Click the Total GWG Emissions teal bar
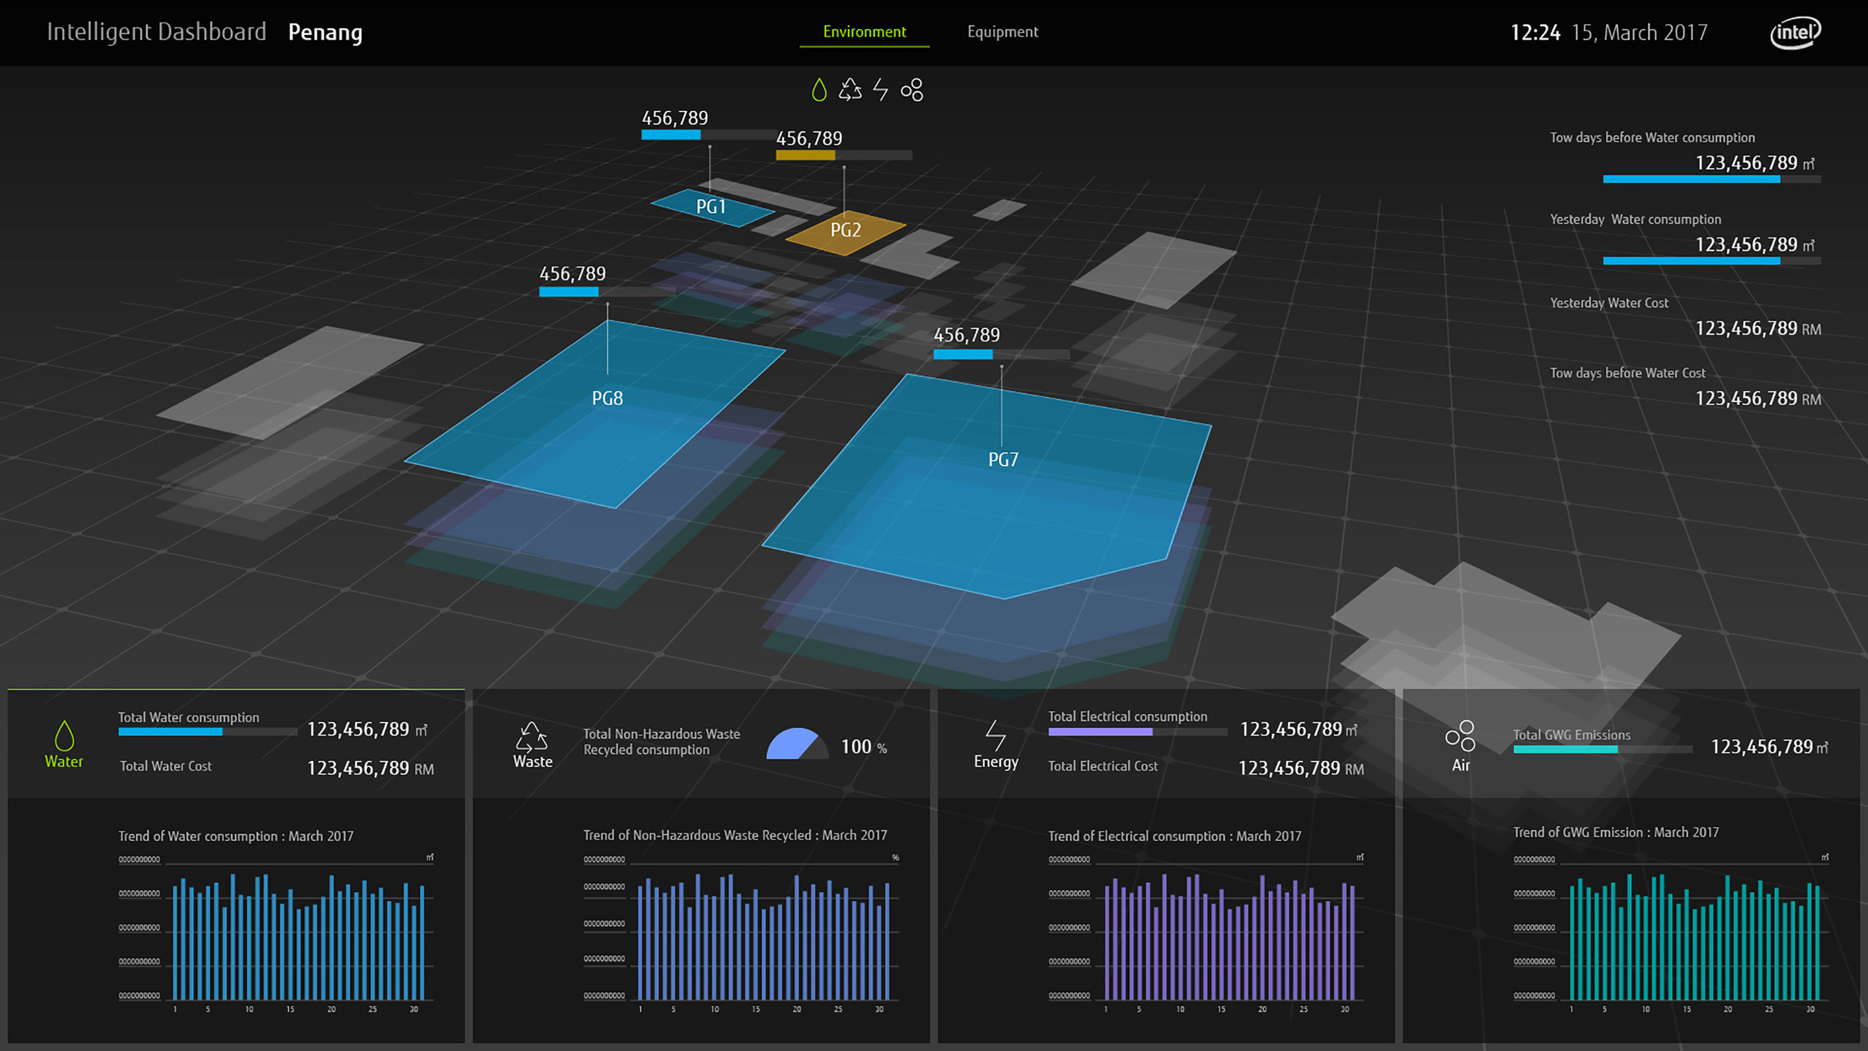 (1602, 749)
